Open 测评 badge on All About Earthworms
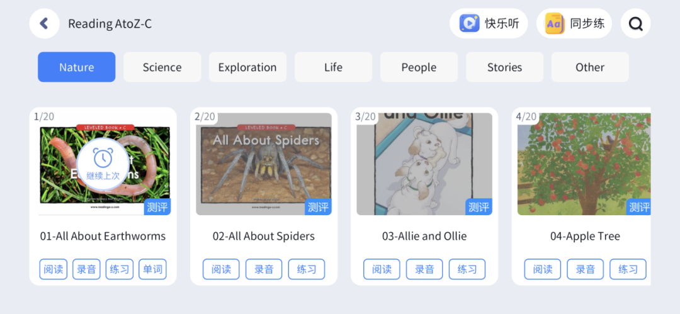 pyautogui.click(x=157, y=207)
